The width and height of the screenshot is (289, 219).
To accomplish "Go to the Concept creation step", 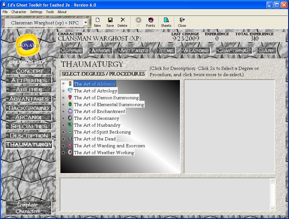I will coord(29,71).
